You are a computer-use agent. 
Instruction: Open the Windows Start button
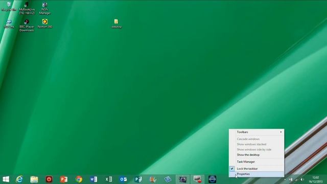[x=6, y=179]
